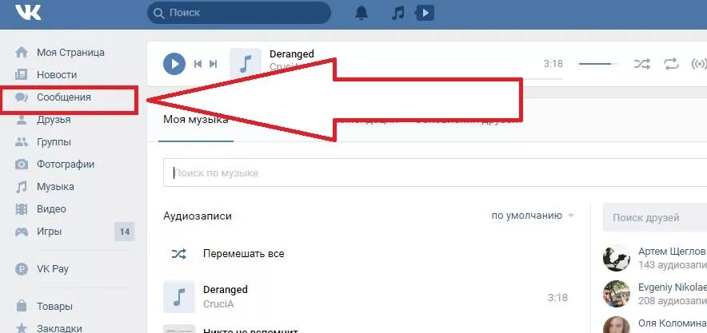Click the film icon beside Видео

click(x=21, y=209)
